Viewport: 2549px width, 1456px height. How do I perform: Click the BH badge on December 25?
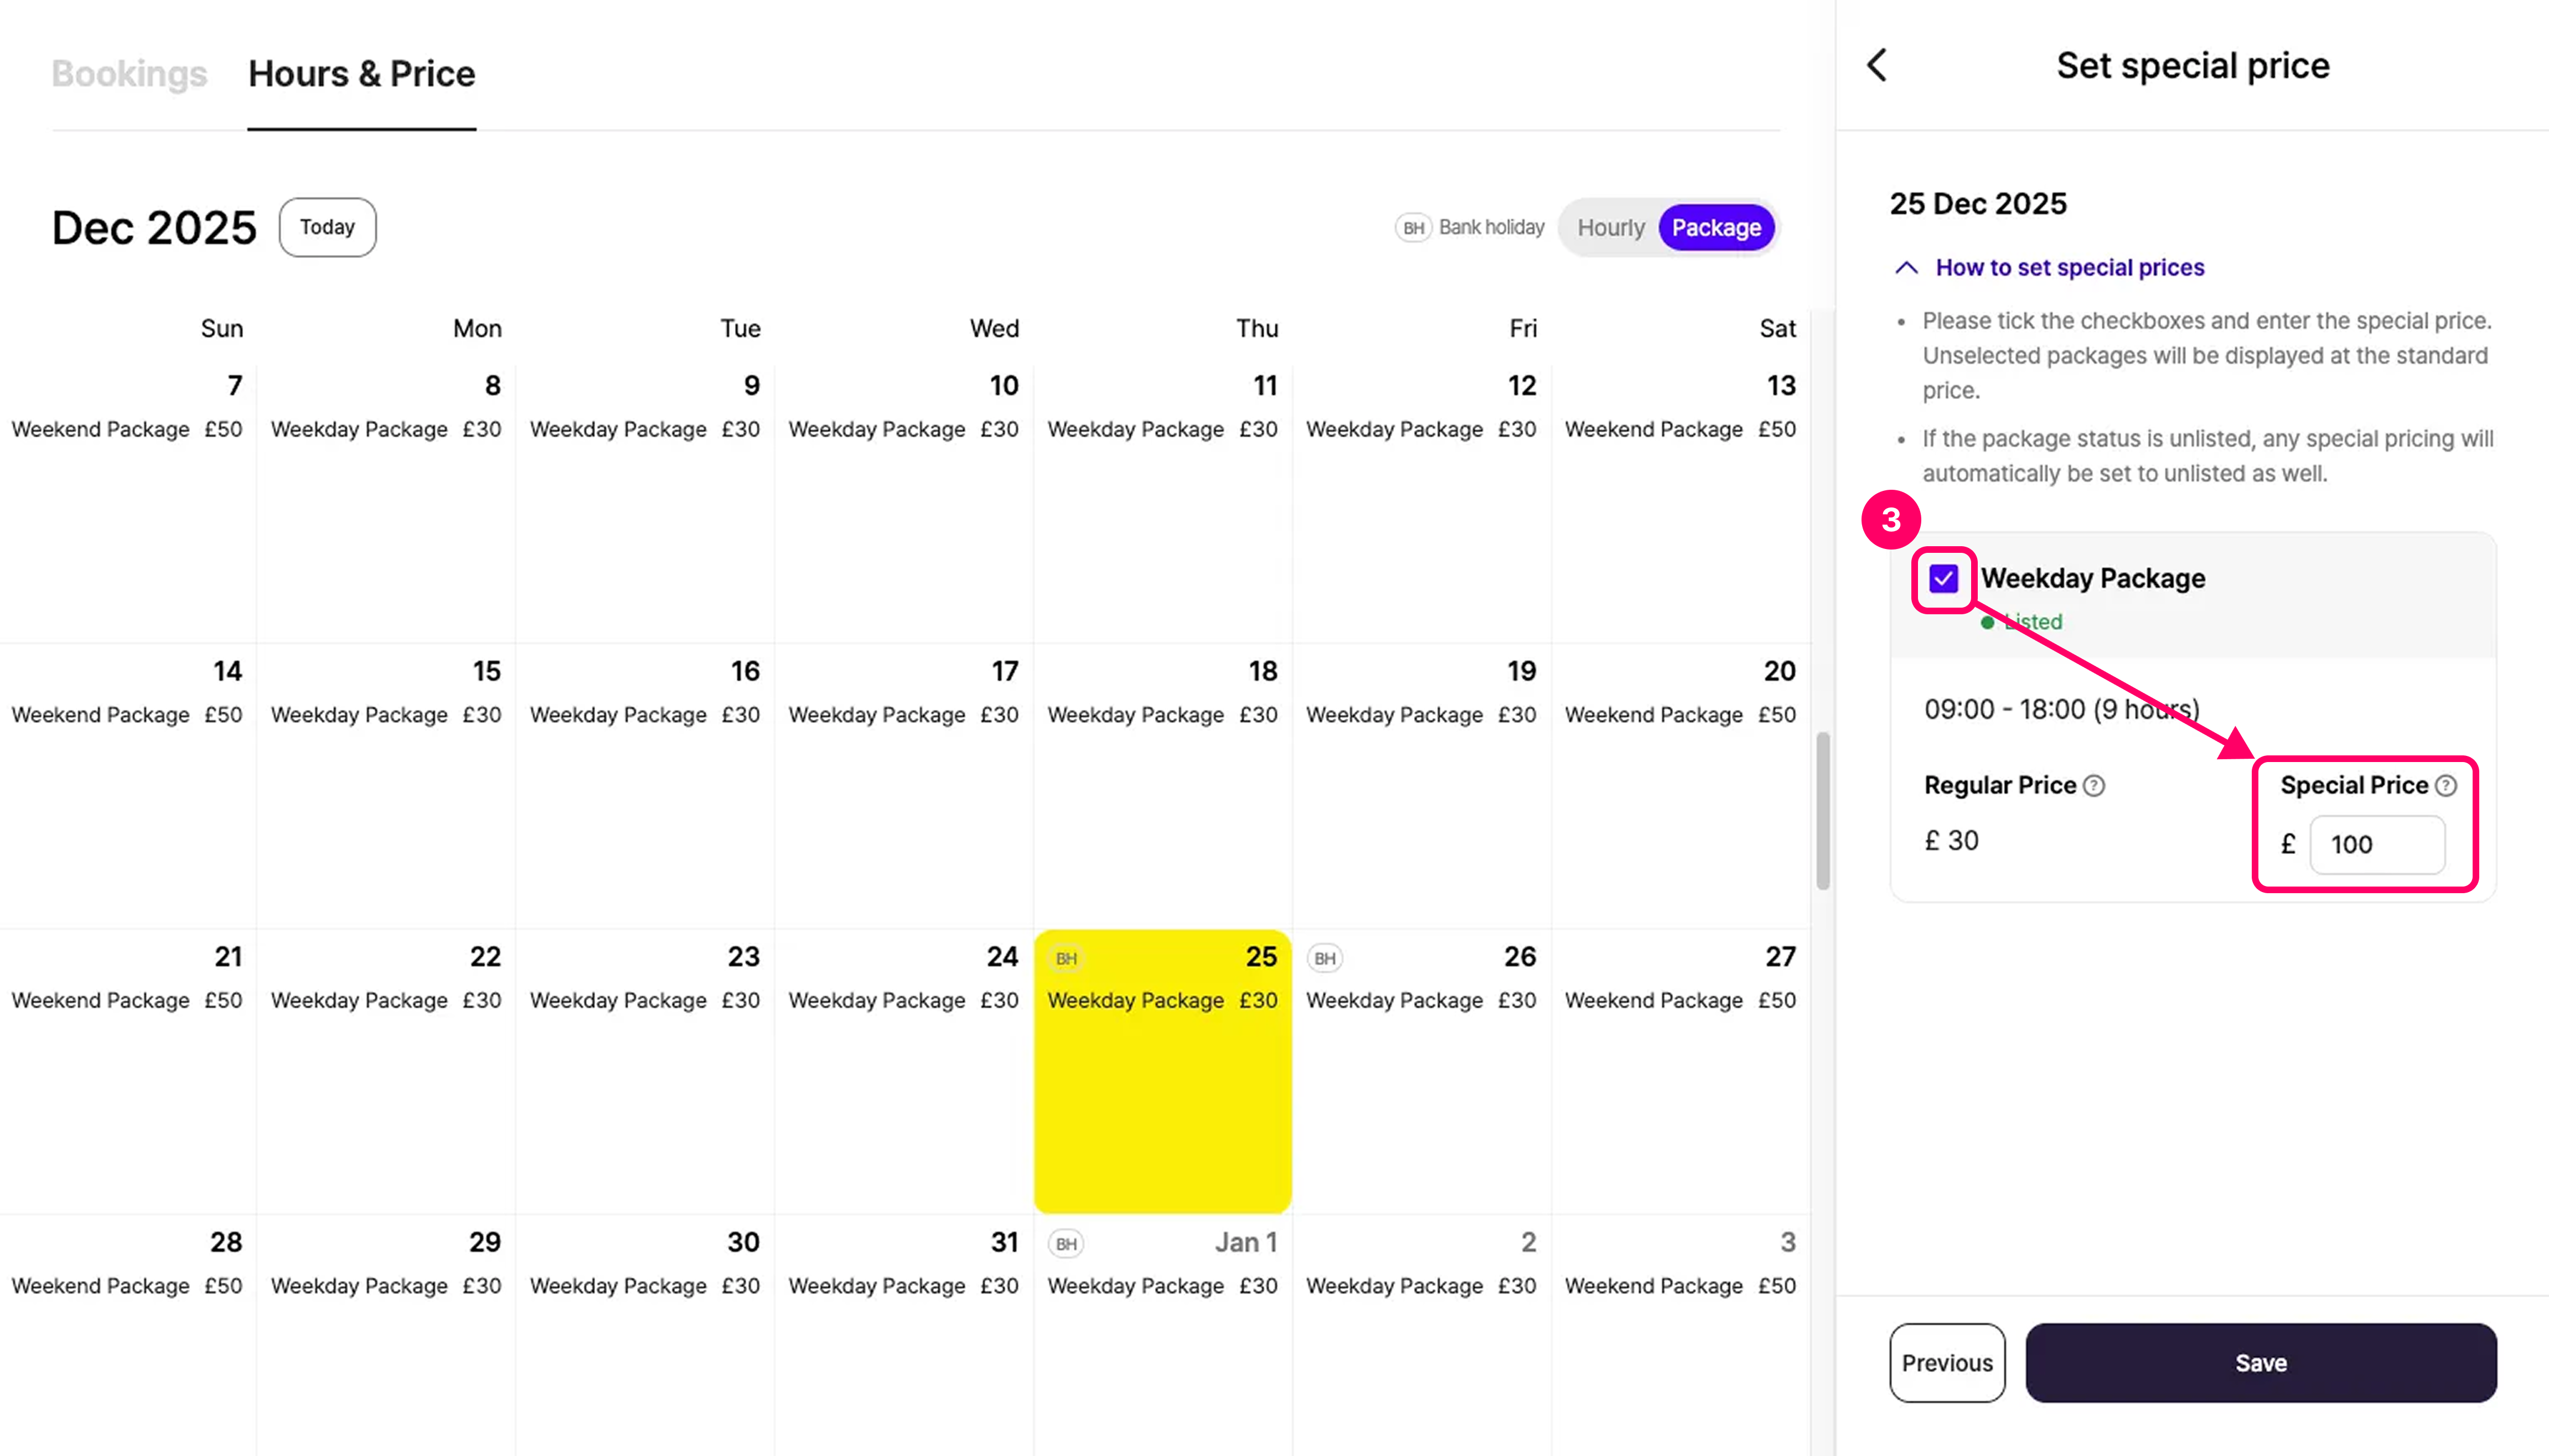pyautogui.click(x=1066, y=958)
